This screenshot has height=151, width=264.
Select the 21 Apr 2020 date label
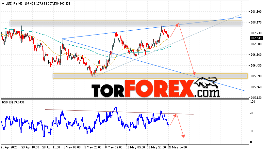click(9, 147)
